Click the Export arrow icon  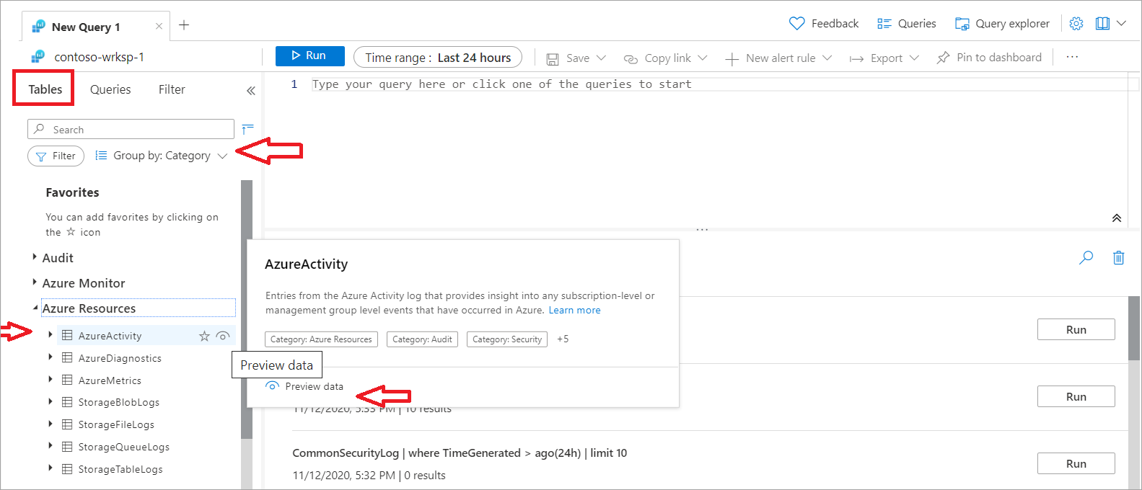point(856,59)
